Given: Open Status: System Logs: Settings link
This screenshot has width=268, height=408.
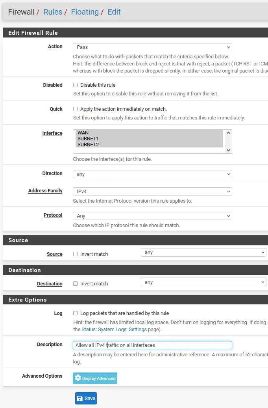Looking at the screenshot, I should 114,330.
